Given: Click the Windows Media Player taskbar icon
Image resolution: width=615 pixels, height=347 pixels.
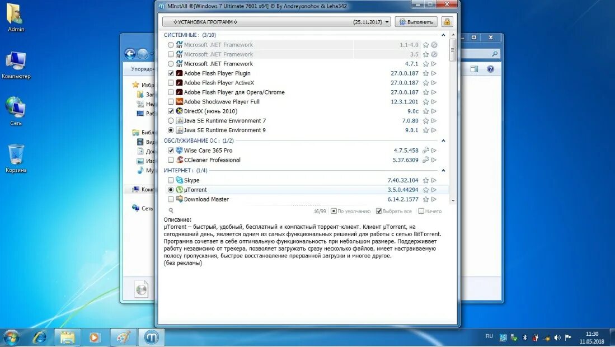Looking at the screenshot, I should (94, 337).
